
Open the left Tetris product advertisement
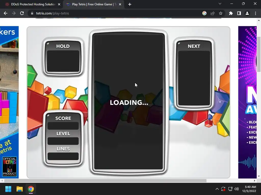(9, 102)
